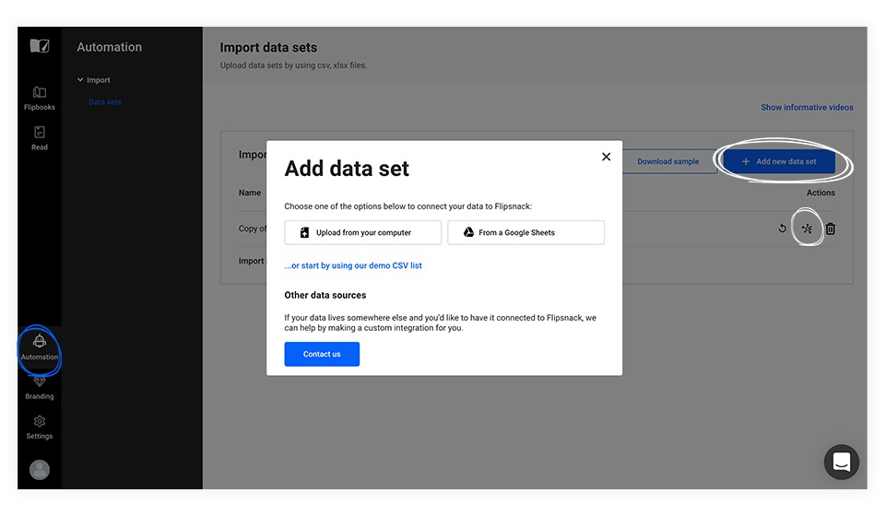Click the Contact us button
The width and height of the screenshot is (885, 516).
[322, 354]
